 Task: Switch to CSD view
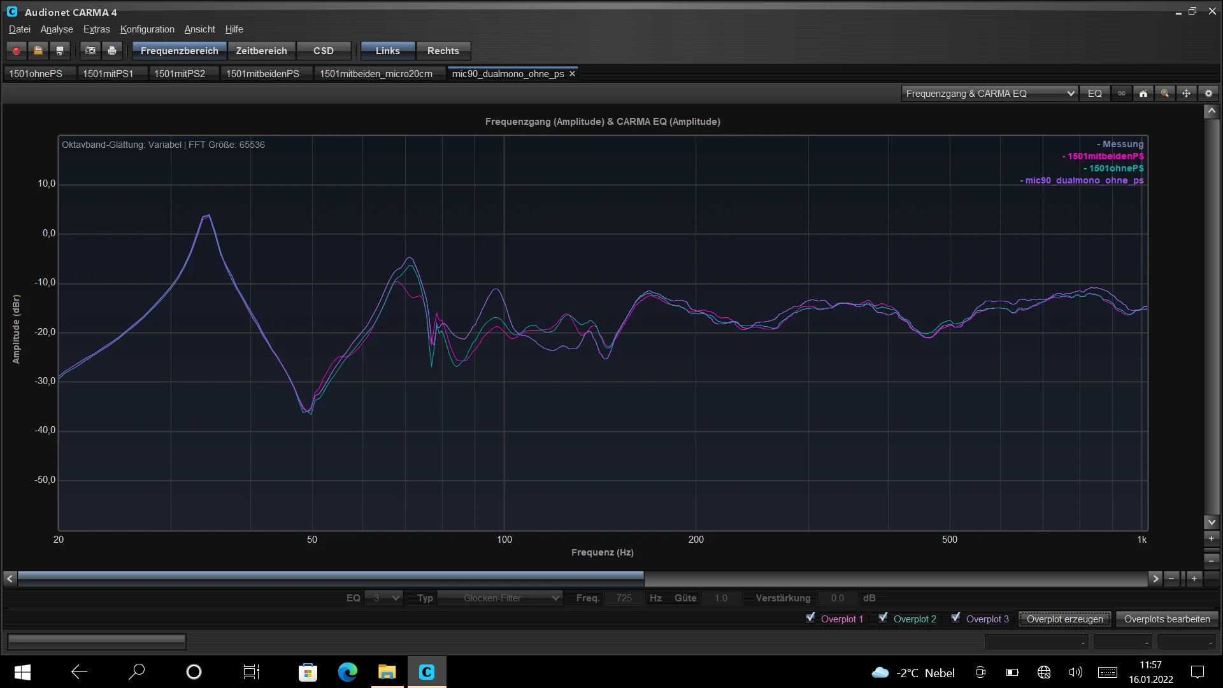[x=324, y=51]
